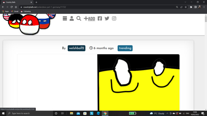Viewport: 207px width, 116px height.
Task: Open the Gmail bookmark
Action: pos(15,12)
